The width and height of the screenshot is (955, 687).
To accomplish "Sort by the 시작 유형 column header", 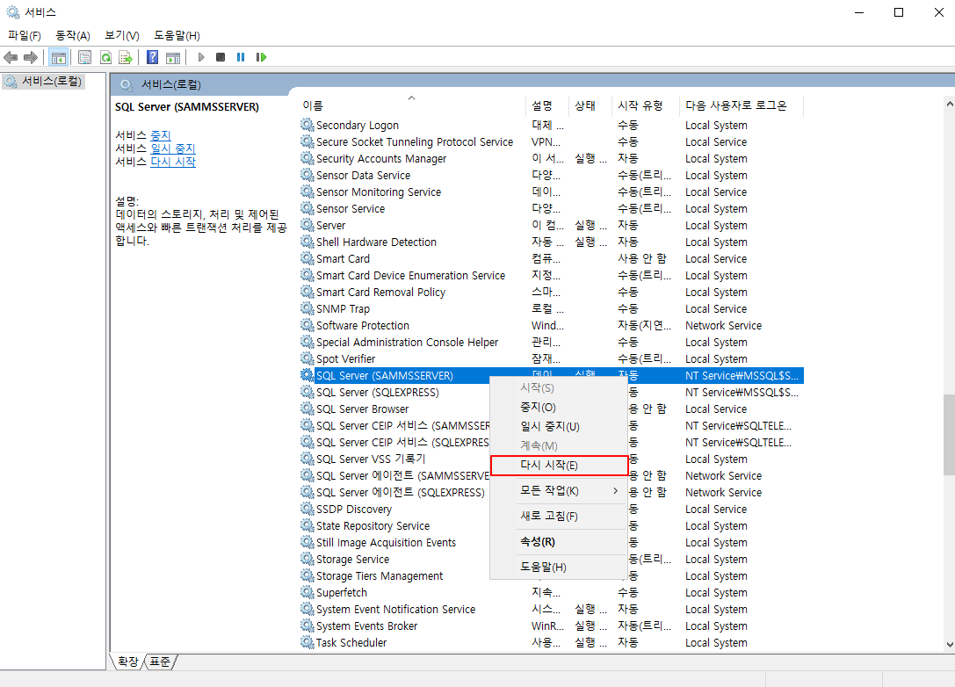I will point(646,105).
